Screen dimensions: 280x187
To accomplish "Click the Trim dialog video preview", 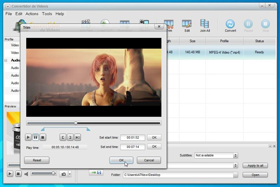I will pos(94,77).
